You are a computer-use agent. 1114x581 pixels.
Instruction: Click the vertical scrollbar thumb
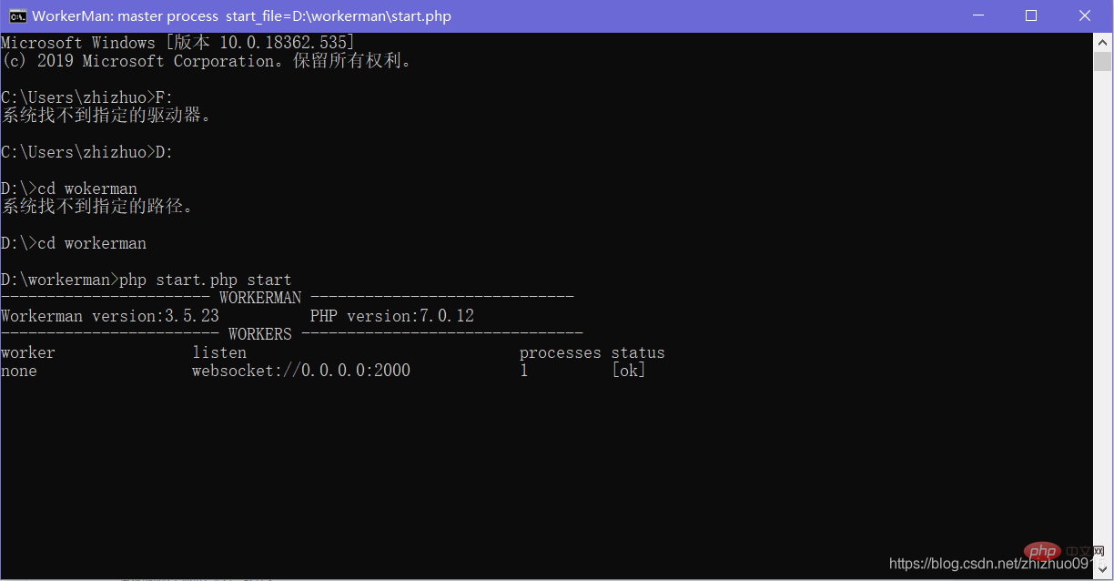[x=1102, y=62]
